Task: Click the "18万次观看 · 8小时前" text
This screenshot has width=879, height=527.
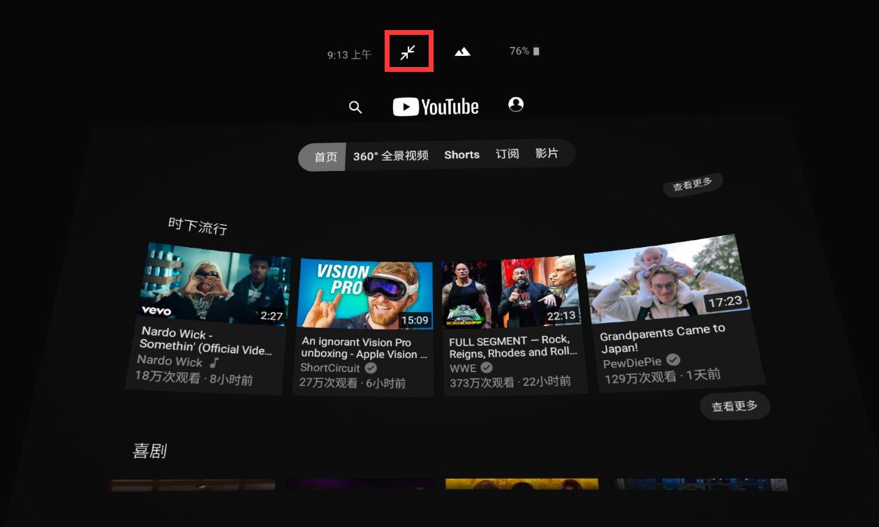Action: 193,378
